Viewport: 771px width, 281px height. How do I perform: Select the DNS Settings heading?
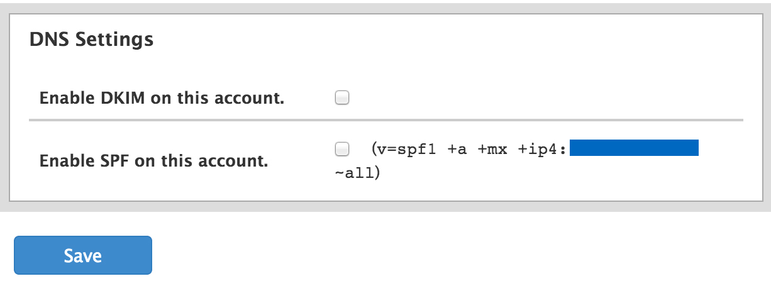92,39
